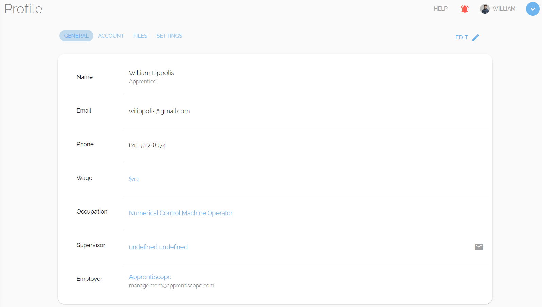Viewport: 542px width, 307px height.
Task: Go to the Settings tab
Action: point(169,36)
